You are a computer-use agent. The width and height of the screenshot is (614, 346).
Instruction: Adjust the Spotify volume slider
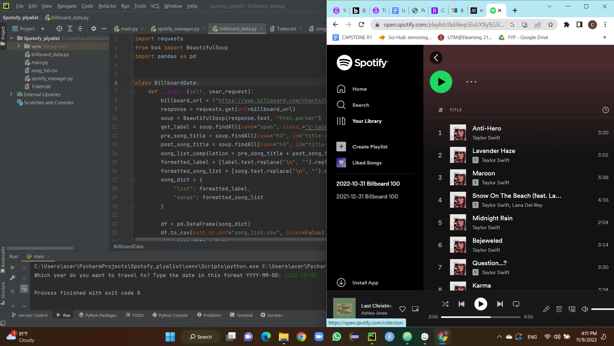click(x=602, y=309)
